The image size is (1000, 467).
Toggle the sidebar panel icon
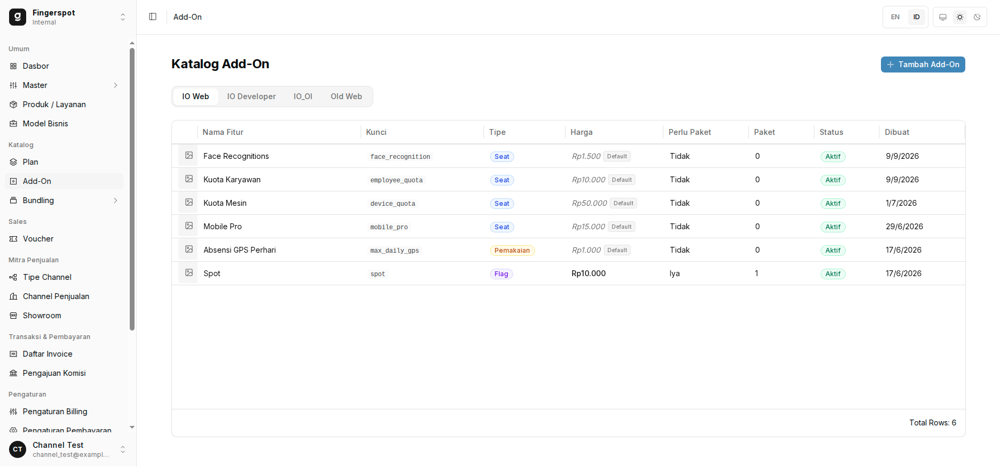[153, 17]
